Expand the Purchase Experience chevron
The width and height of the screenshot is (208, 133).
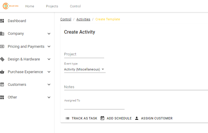pyautogui.click(x=49, y=72)
